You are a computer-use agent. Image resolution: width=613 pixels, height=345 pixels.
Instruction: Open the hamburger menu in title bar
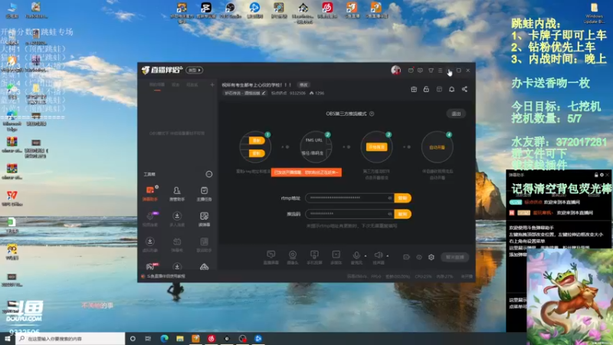[440, 71]
